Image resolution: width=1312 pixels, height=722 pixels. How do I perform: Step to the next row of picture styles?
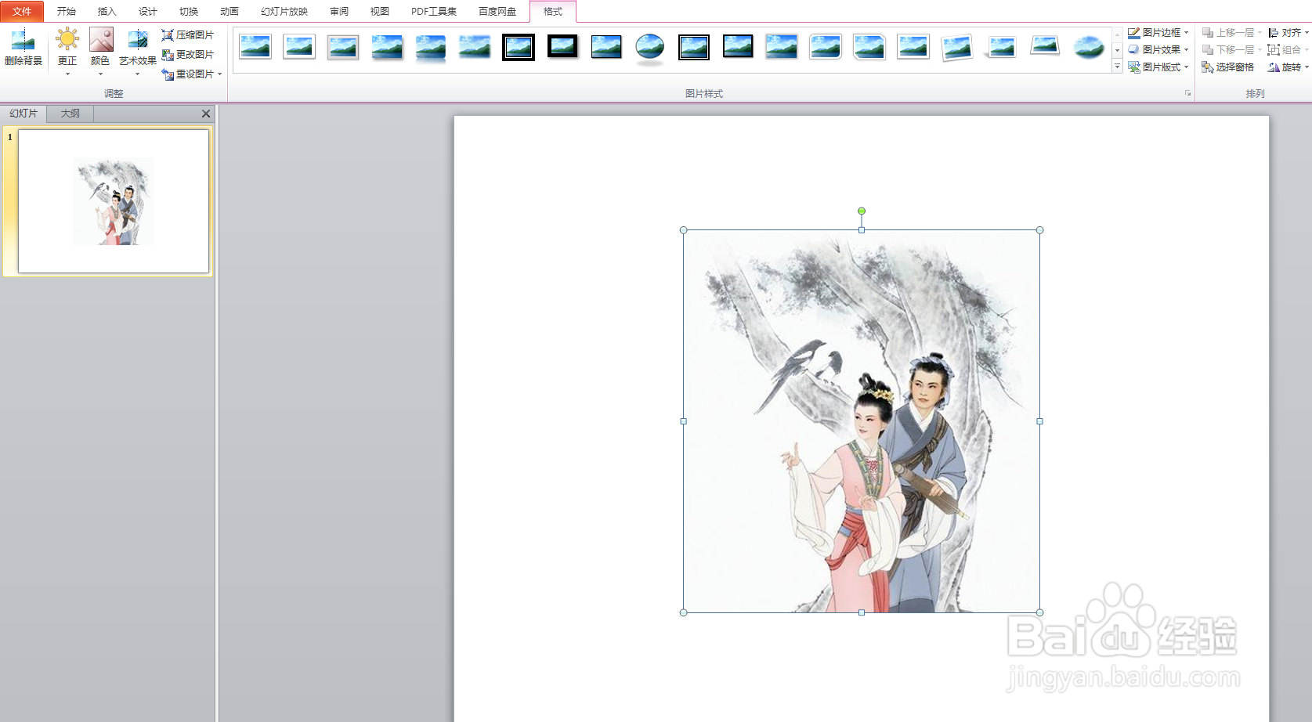click(x=1117, y=50)
